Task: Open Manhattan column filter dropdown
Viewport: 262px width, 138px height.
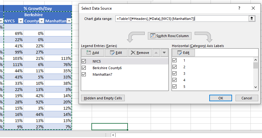Action: click(69, 21)
